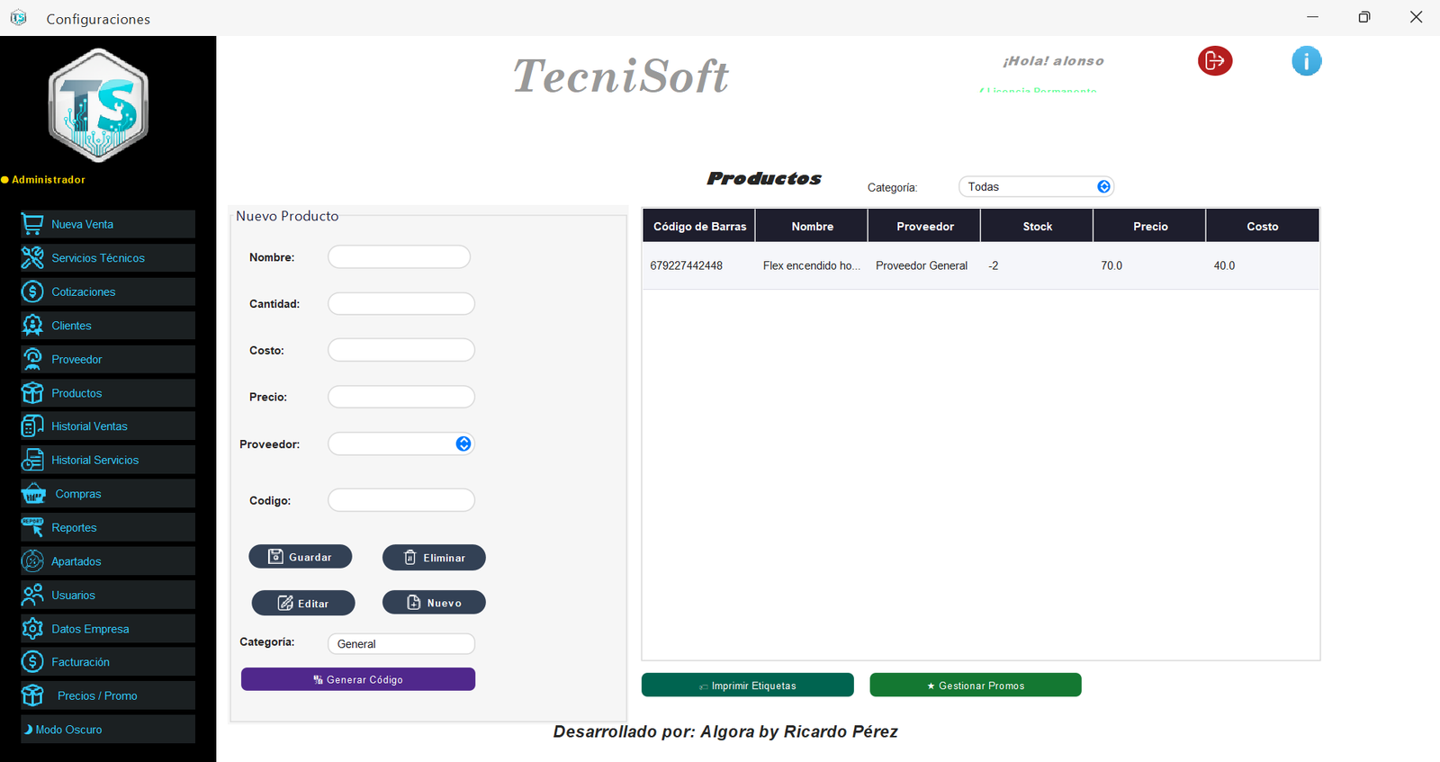Viewport: 1440px width, 762px height.
Task: Expand the Proveedor dropdown in Nuevo Producto
Action: [x=463, y=444]
